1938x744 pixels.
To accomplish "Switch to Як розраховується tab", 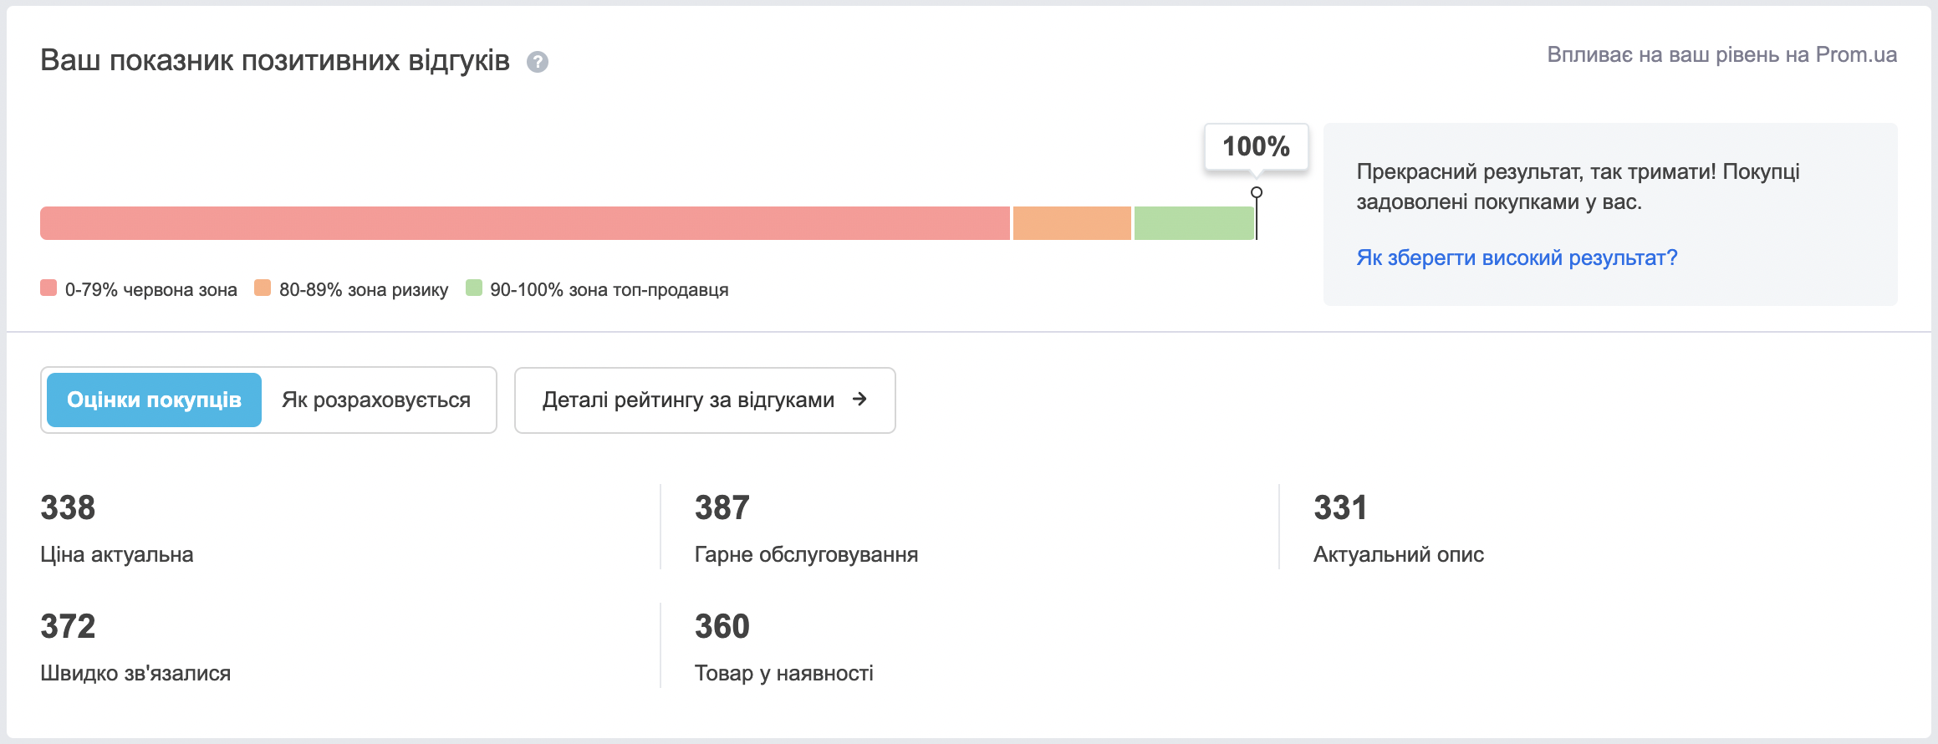I will [x=376, y=400].
